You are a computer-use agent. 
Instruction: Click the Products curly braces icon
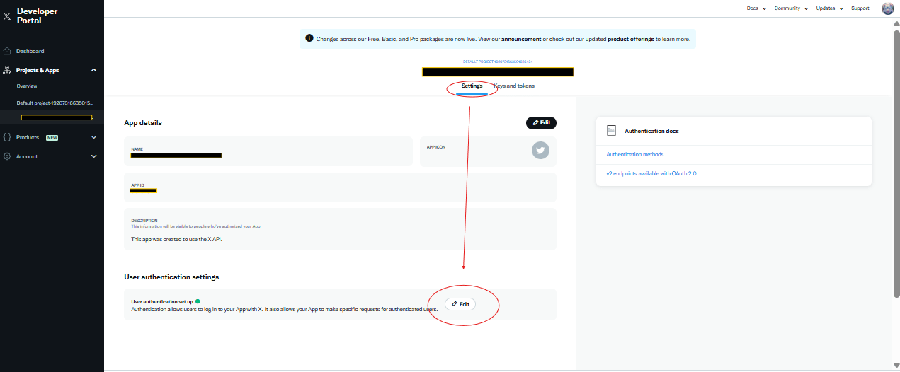point(7,137)
